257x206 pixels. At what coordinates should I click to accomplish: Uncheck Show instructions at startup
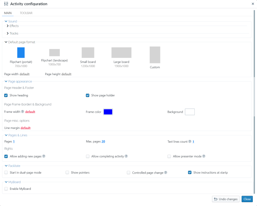(x=190, y=173)
